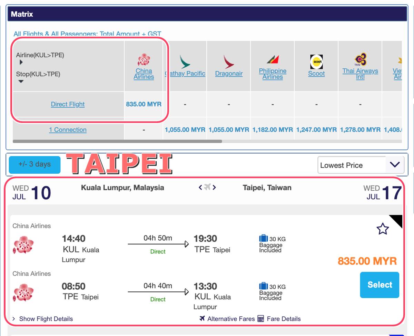
Task: Click baggage icon for 08:50 TPE departure
Action: 263,286
